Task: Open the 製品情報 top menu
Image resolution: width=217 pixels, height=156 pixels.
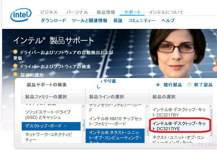Action: (106, 12)
